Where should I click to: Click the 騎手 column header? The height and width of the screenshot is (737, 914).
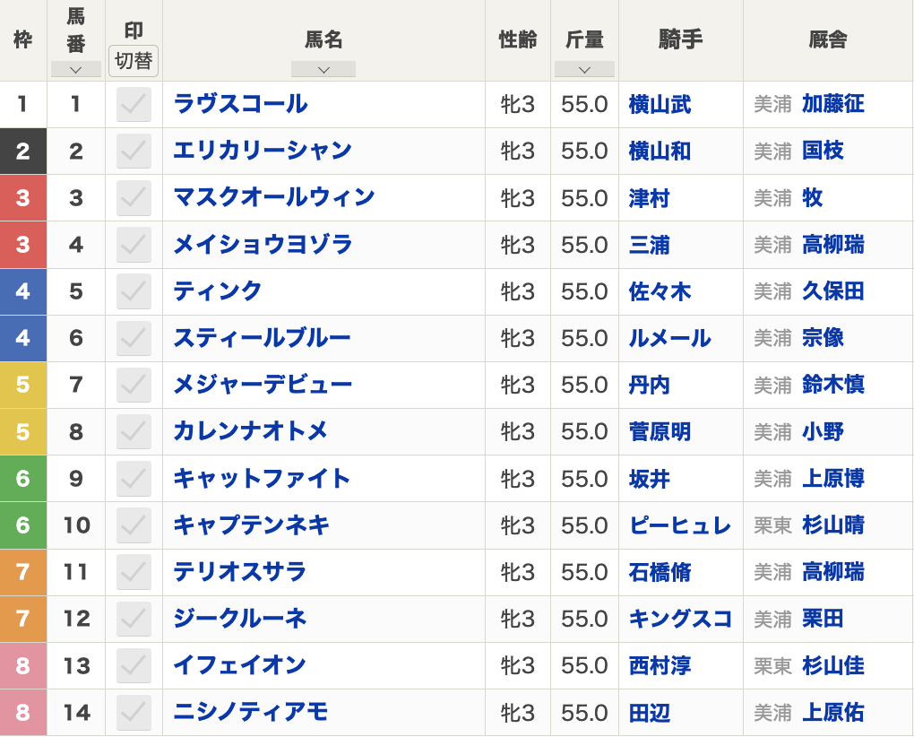click(681, 39)
